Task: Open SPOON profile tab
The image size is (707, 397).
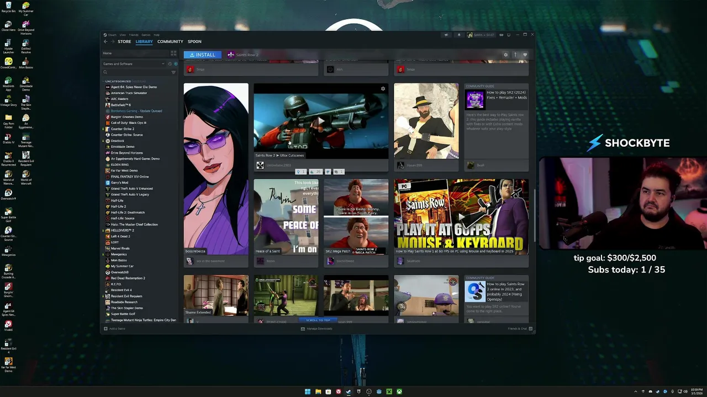Action: tap(194, 41)
